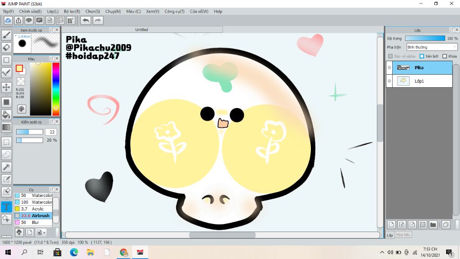Switch to the Lớp tab at panel bottom

389,235
